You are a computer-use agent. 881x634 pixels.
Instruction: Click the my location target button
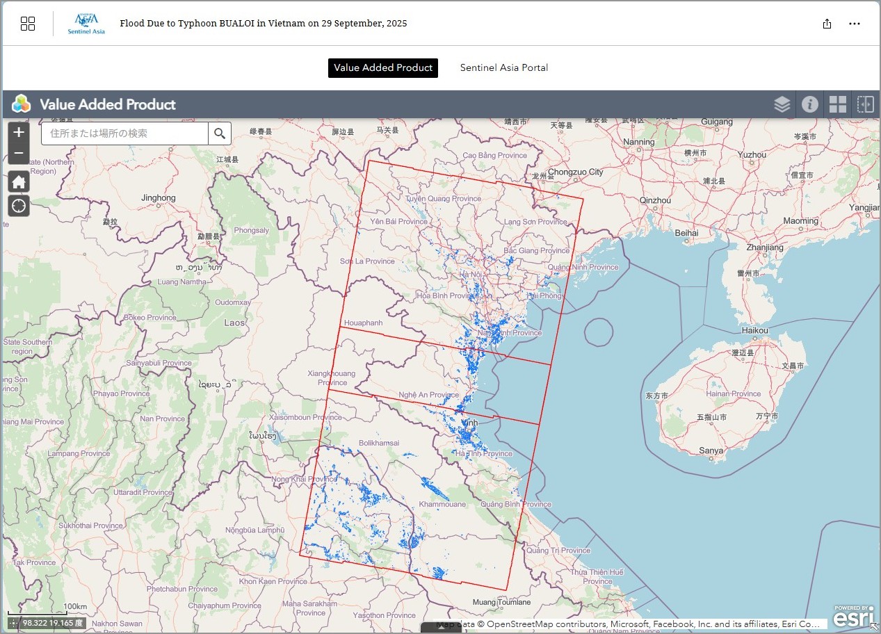click(19, 206)
